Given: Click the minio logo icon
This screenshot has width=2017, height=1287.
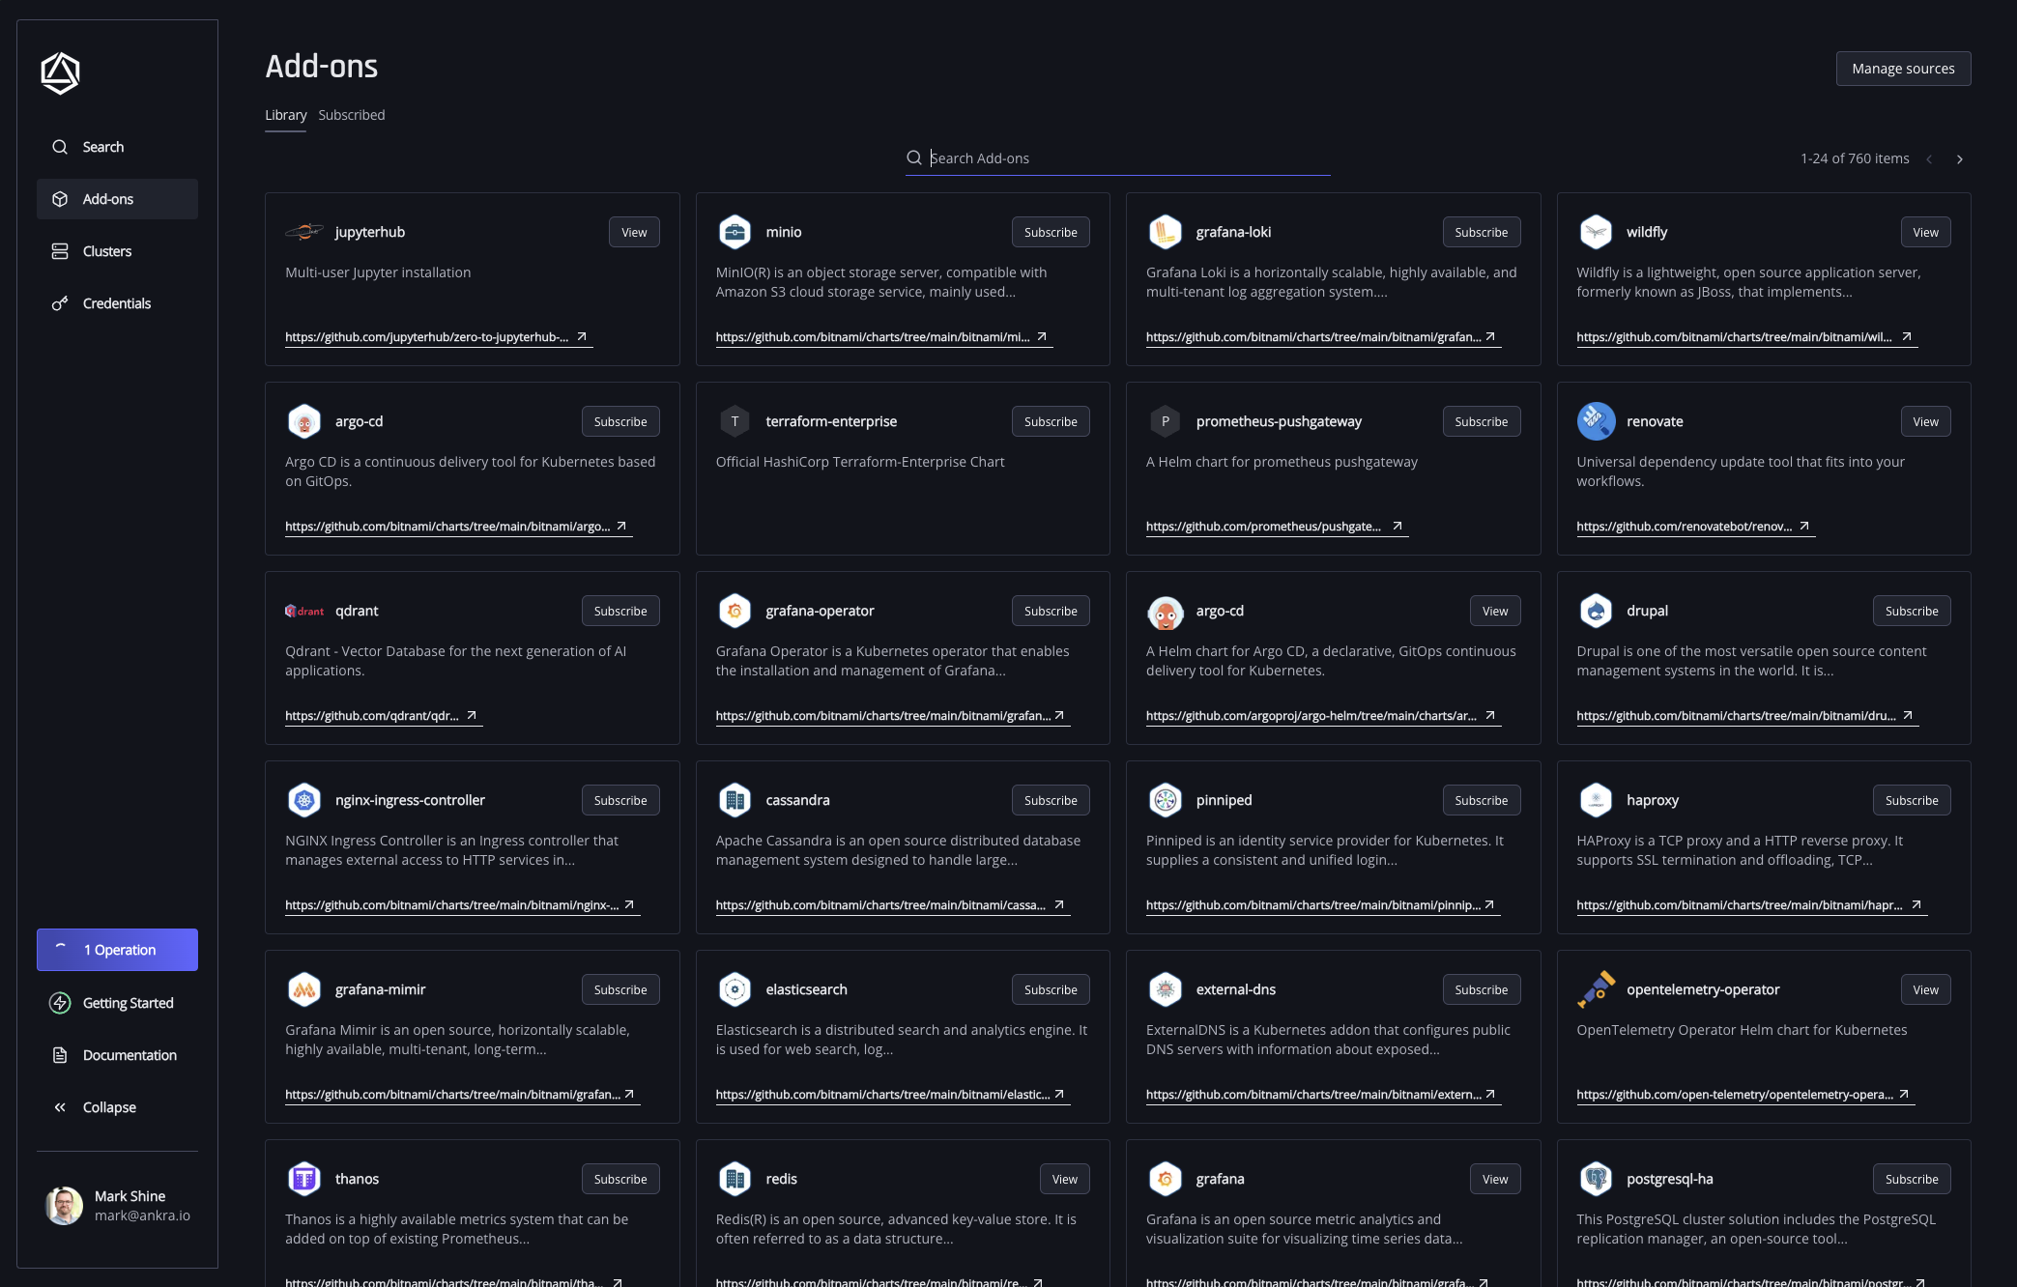Looking at the screenshot, I should click(x=735, y=232).
